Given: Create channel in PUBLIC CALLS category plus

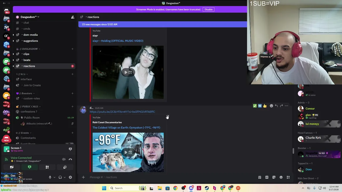Looking at the screenshot, I should [x=72, y=106].
